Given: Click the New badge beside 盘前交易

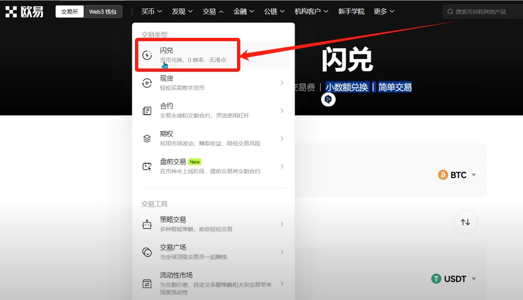Looking at the screenshot, I should (195, 162).
